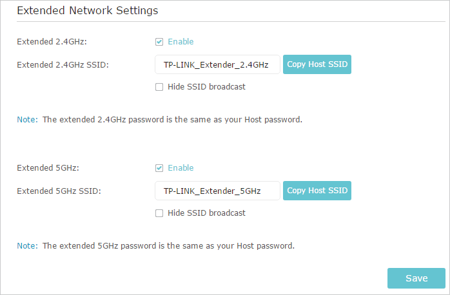Viewport: 450px width, 295px height.
Task: Save the extended network settings
Action: click(416, 278)
